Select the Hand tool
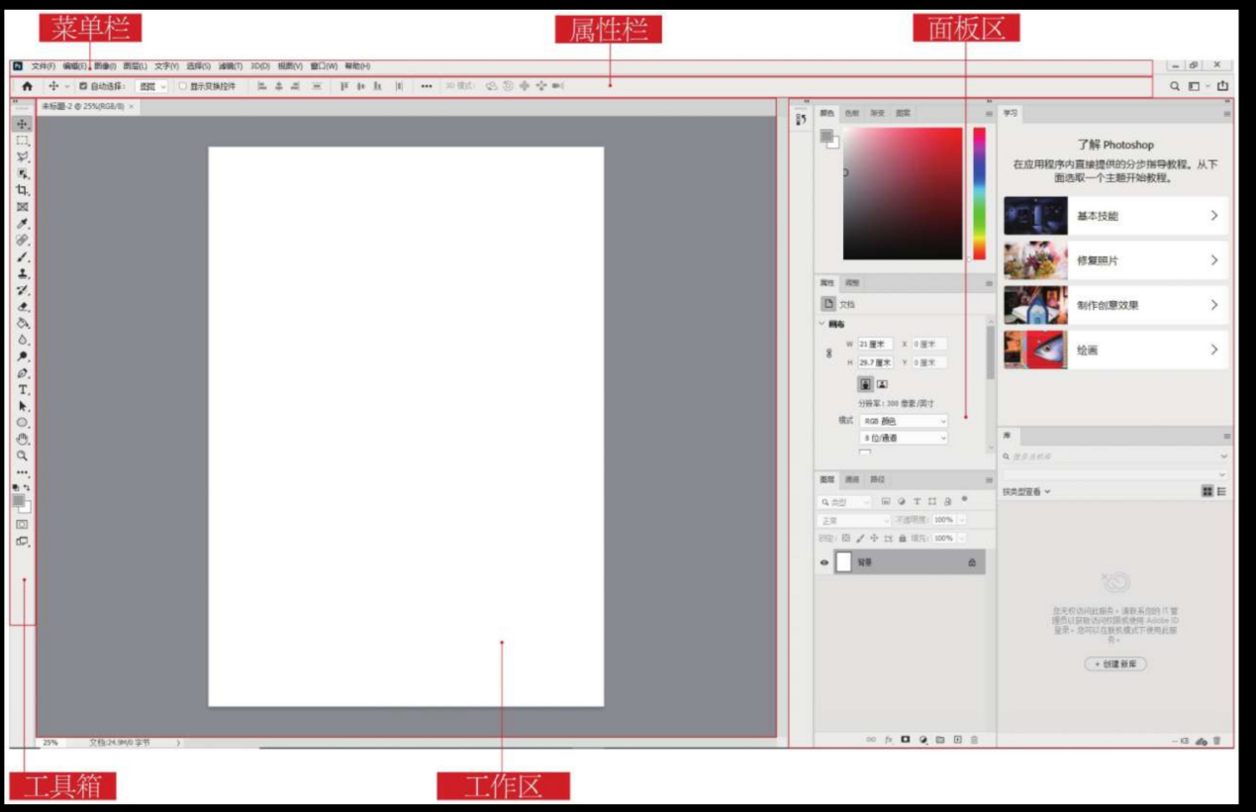Viewport: 1256px width, 812px height. coord(23,439)
